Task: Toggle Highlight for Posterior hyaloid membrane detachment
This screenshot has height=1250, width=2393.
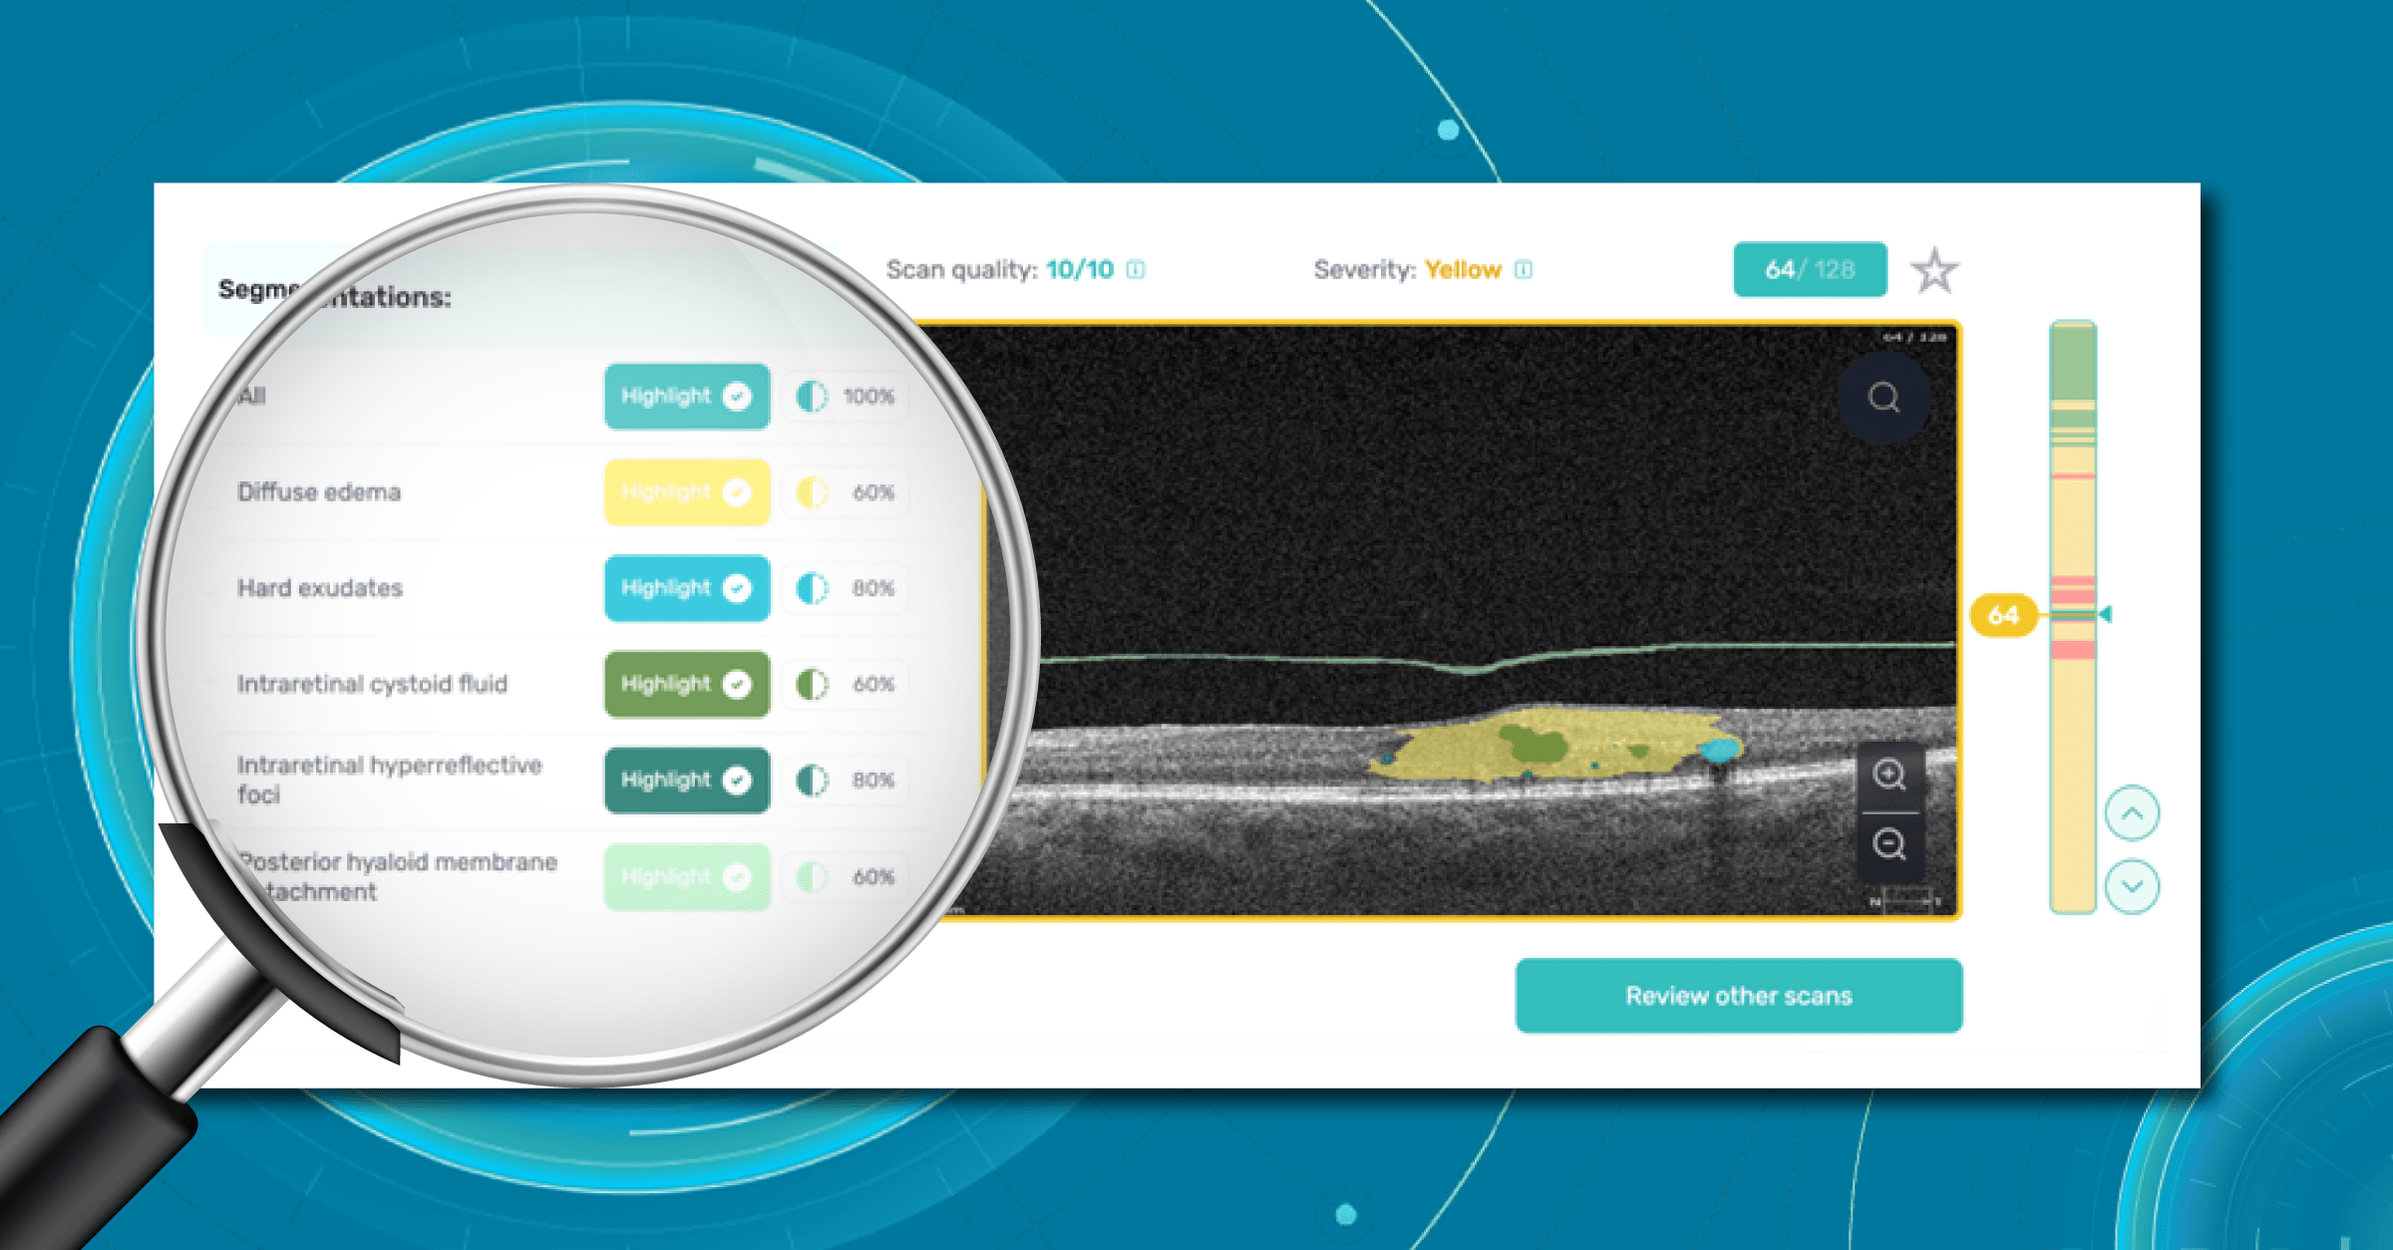Action: click(x=687, y=876)
